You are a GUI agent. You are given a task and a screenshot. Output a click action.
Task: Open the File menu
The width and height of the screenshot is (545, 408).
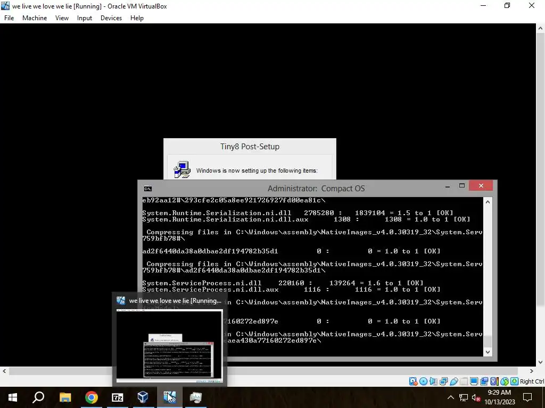[9, 18]
